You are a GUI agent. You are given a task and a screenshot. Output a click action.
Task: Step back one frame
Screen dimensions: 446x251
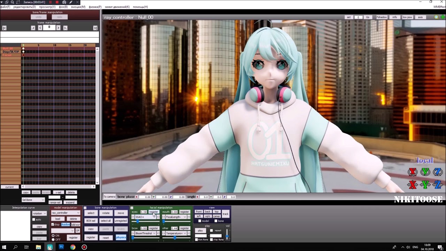coord(40,28)
